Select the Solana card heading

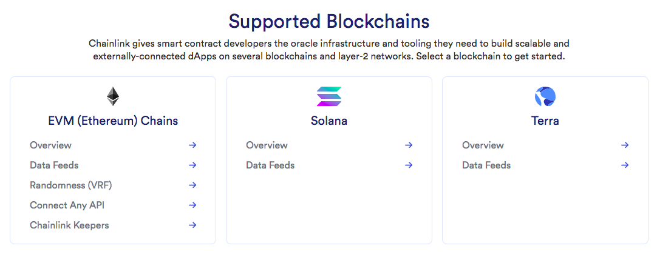[329, 121]
